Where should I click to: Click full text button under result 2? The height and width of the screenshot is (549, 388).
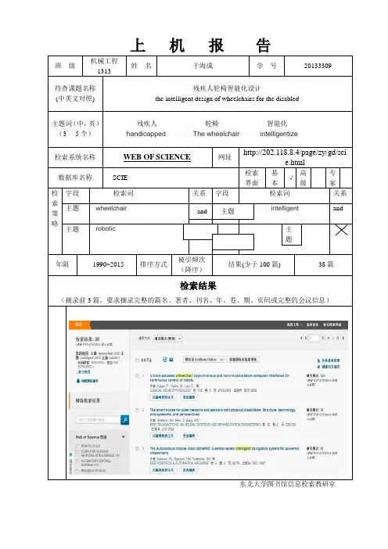tap(163, 436)
